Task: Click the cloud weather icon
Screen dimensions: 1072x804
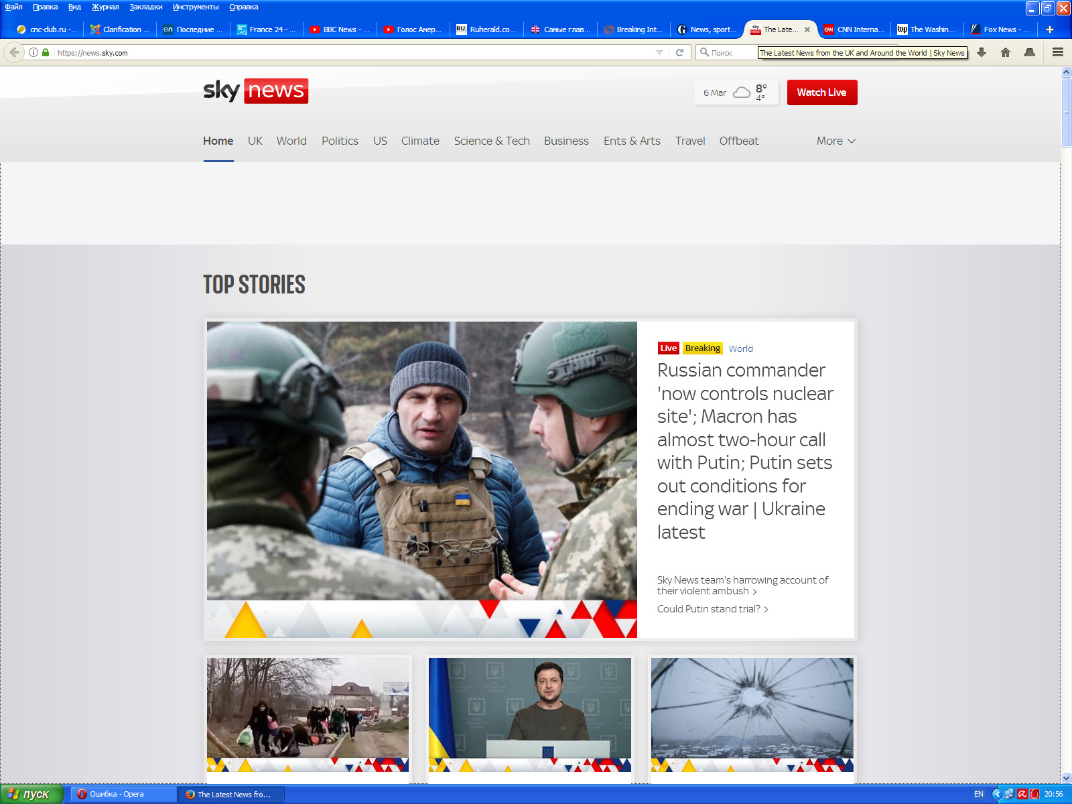Action: point(742,92)
